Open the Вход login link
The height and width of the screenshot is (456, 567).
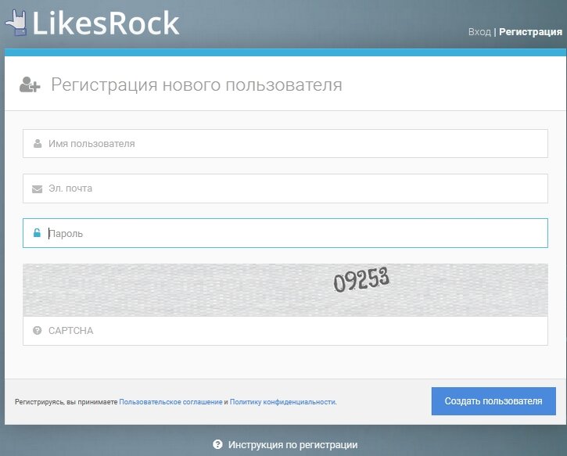479,32
